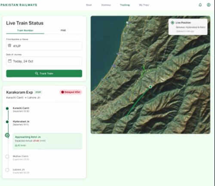
Task: Open the Book menu item
Action: (89, 5)
